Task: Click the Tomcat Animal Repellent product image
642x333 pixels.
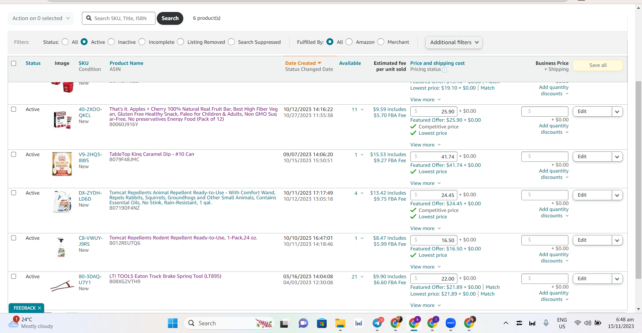Action: pos(63,202)
